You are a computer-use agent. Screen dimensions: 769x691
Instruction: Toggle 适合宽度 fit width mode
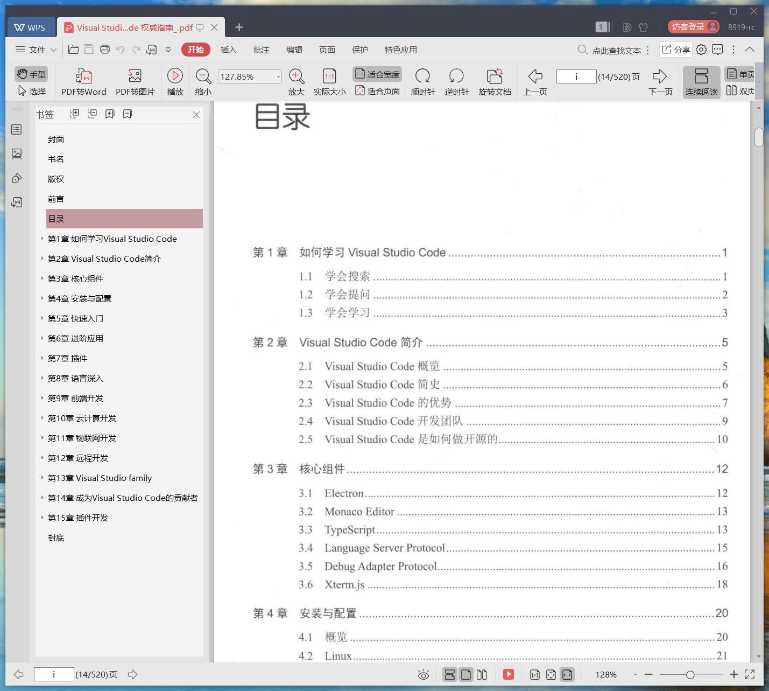coord(377,74)
